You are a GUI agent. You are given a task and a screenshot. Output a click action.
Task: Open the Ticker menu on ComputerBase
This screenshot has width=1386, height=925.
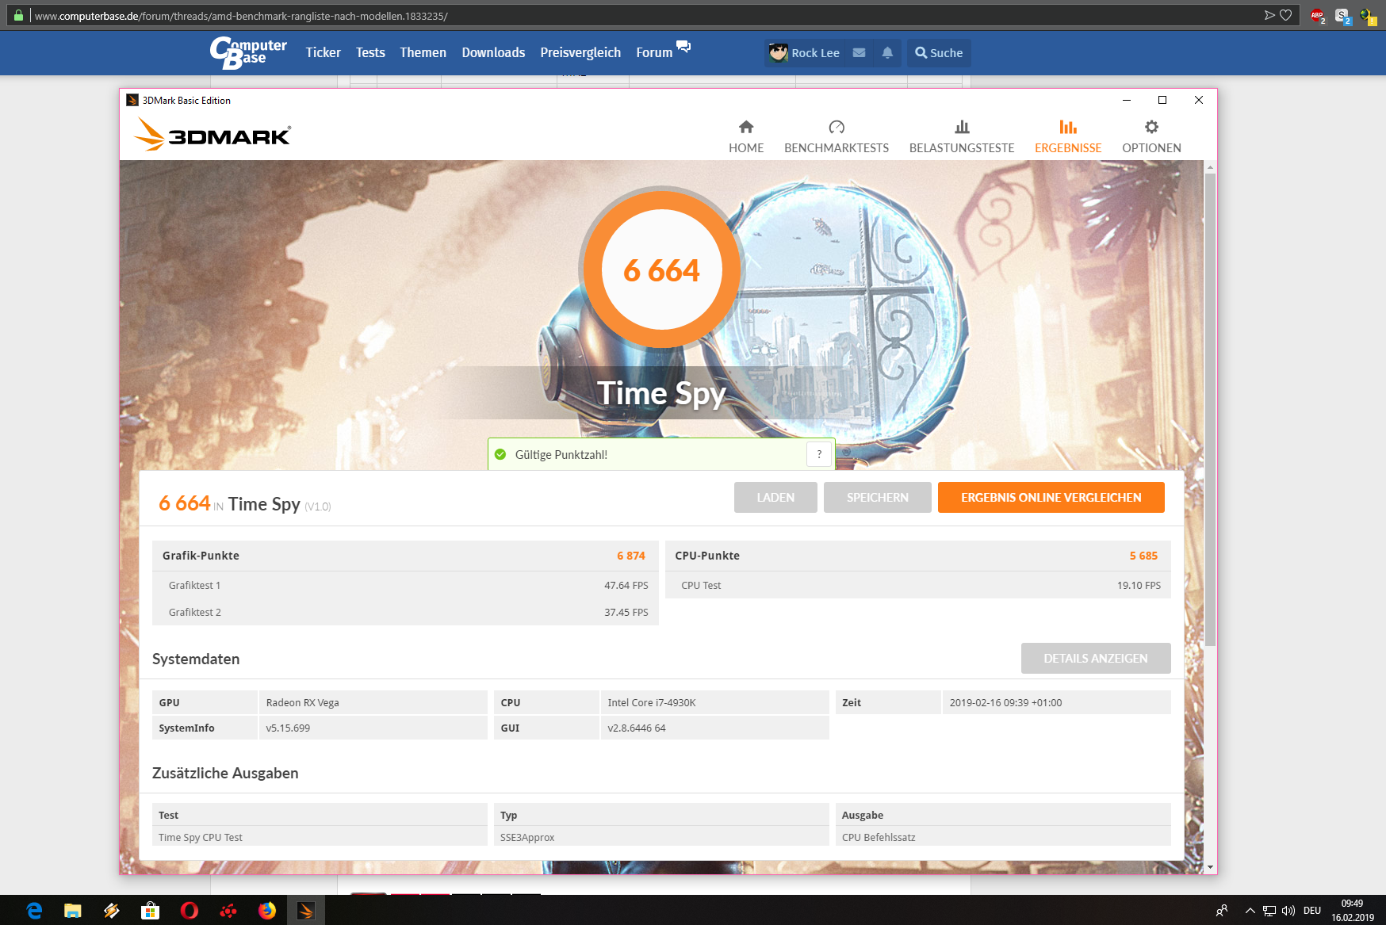(x=324, y=53)
